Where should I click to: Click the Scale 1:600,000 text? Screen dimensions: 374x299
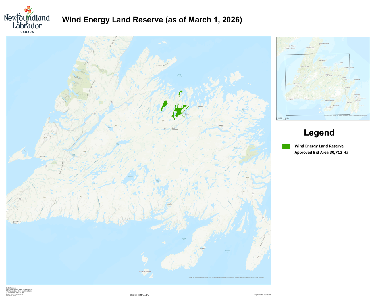(x=139, y=295)
